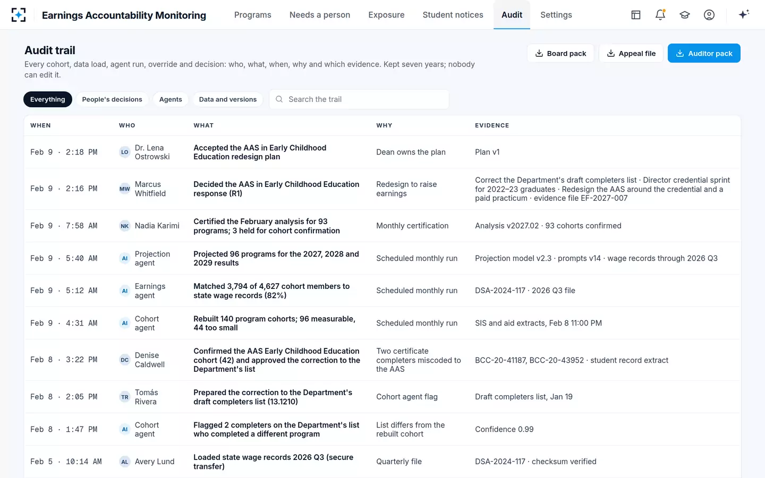This screenshot has height=478, width=765.
Task: Go to the Programs tab
Action: tap(253, 15)
